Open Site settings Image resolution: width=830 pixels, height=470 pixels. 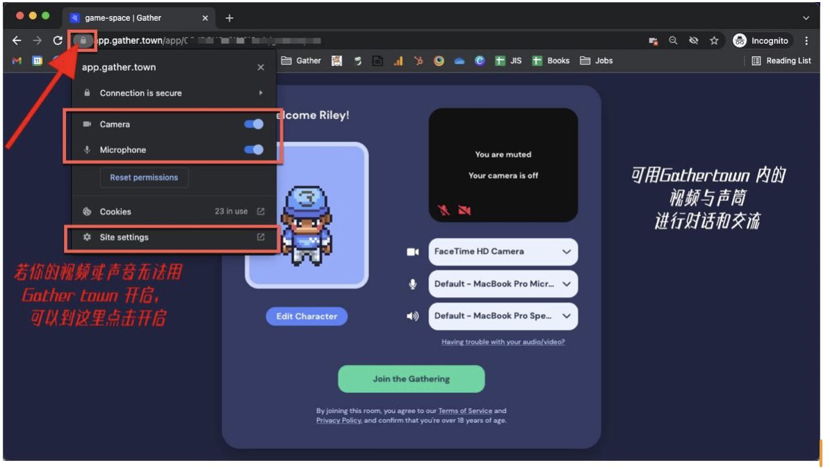pyautogui.click(x=173, y=238)
